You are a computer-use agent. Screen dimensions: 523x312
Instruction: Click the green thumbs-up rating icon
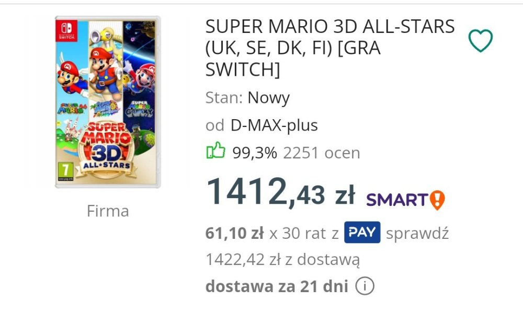(215, 152)
